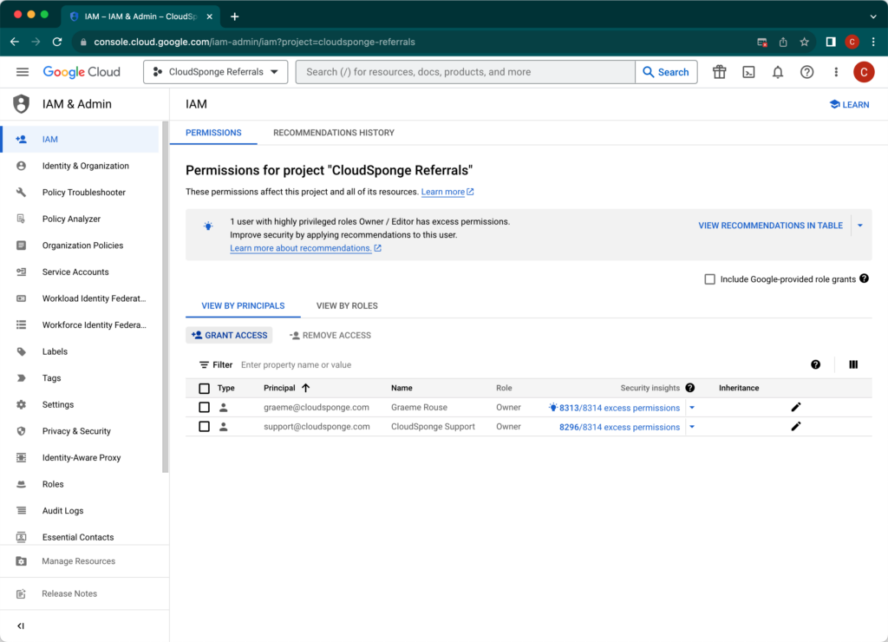888x642 pixels.
Task: Expand the View Recommendations in Table dropdown arrow
Action: click(x=860, y=226)
